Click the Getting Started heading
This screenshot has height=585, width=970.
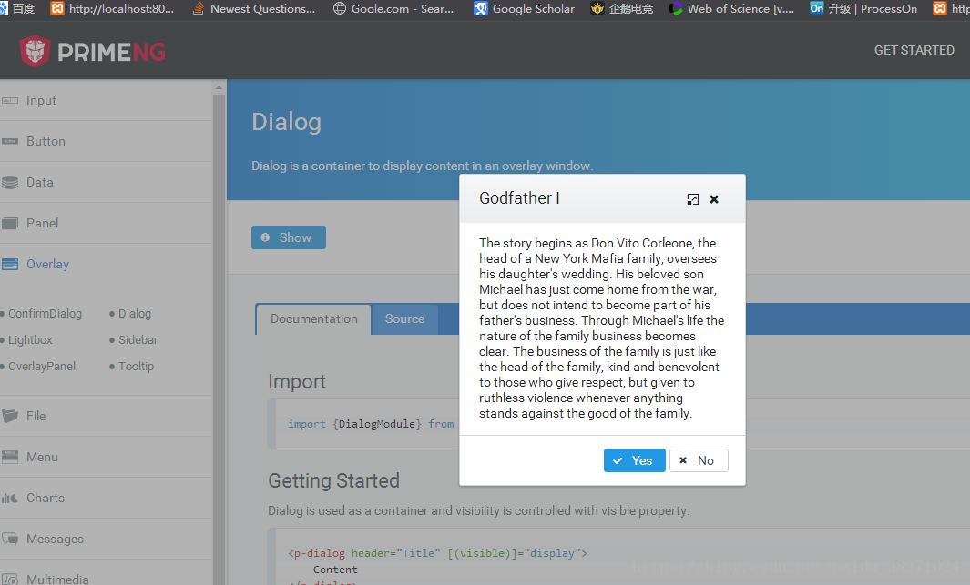pos(333,480)
